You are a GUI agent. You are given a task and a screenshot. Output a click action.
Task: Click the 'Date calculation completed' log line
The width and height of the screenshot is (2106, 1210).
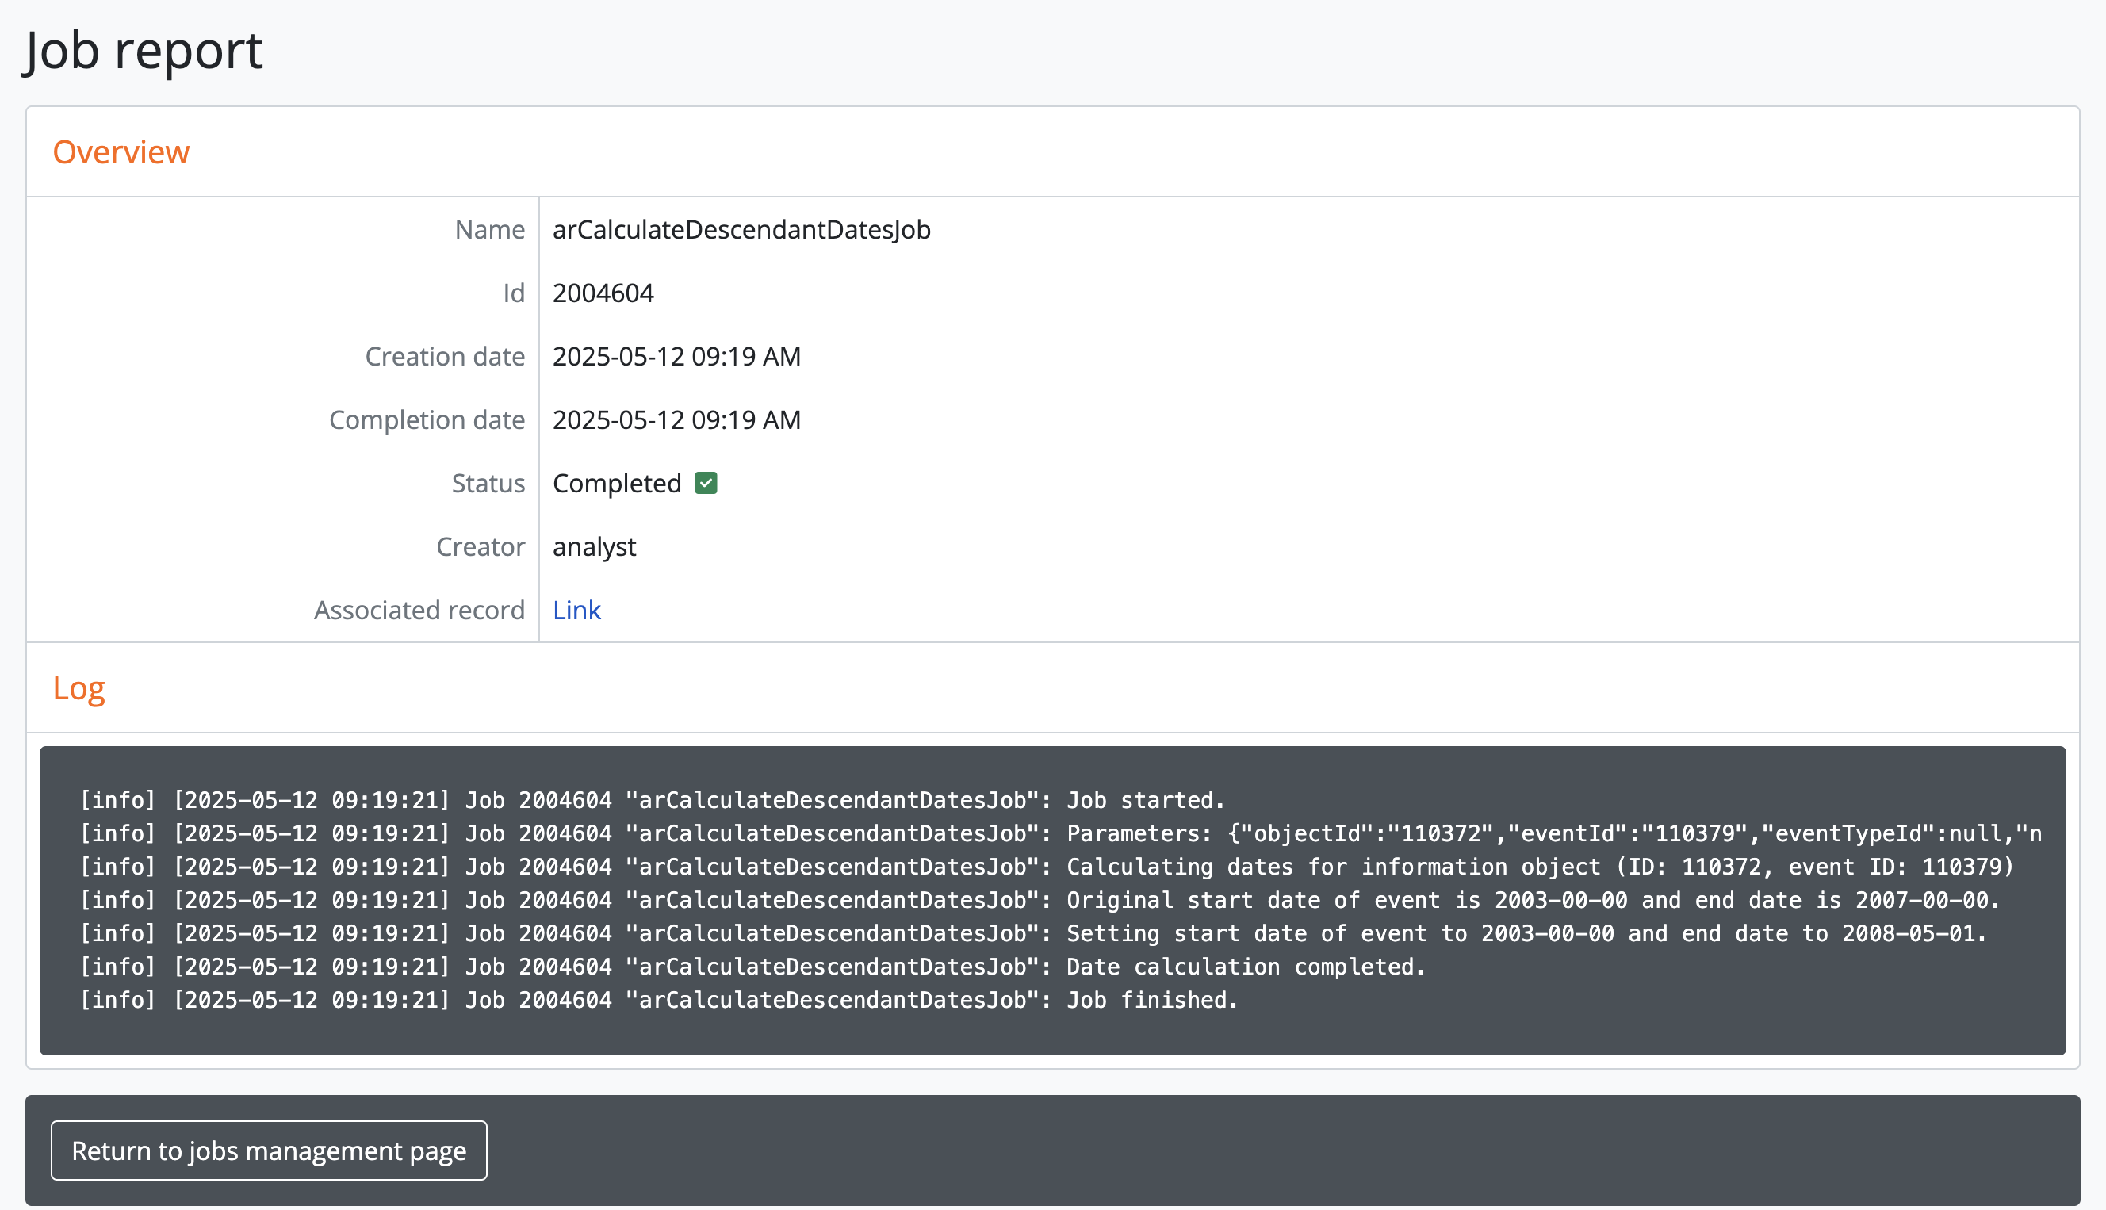pyautogui.click(x=752, y=967)
